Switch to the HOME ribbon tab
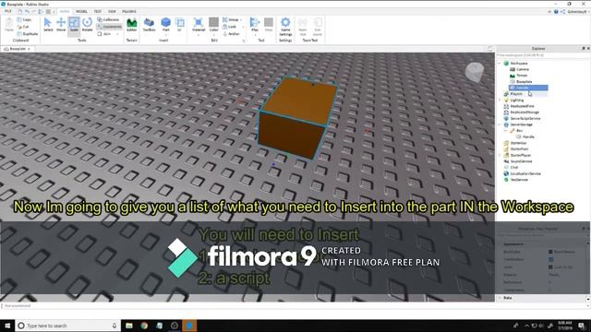 (65, 12)
